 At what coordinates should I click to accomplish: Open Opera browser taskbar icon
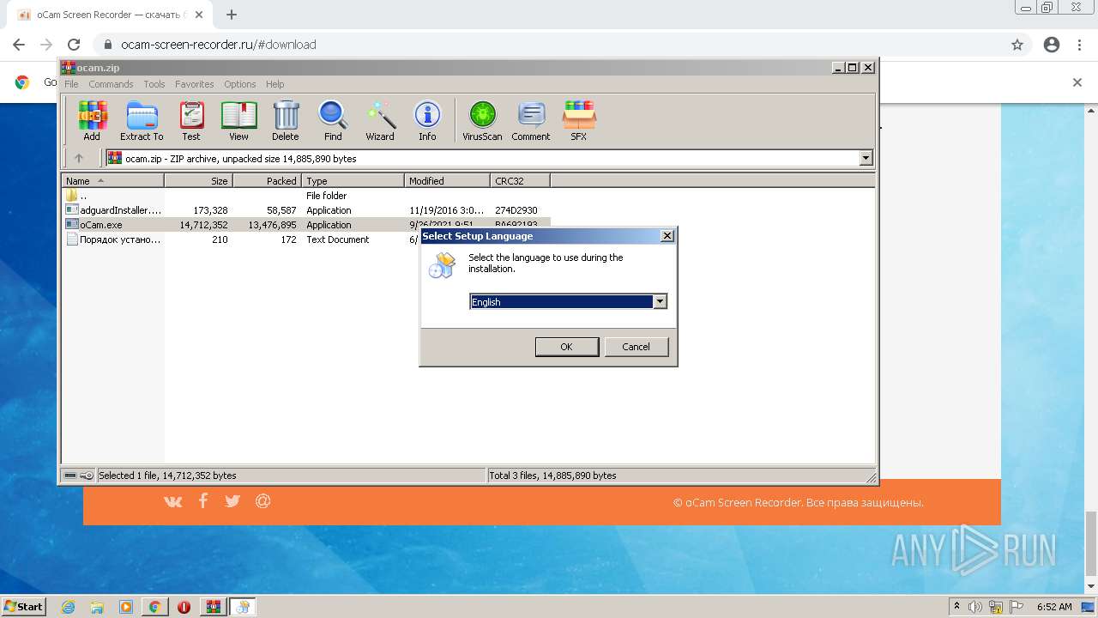coord(184,607)
